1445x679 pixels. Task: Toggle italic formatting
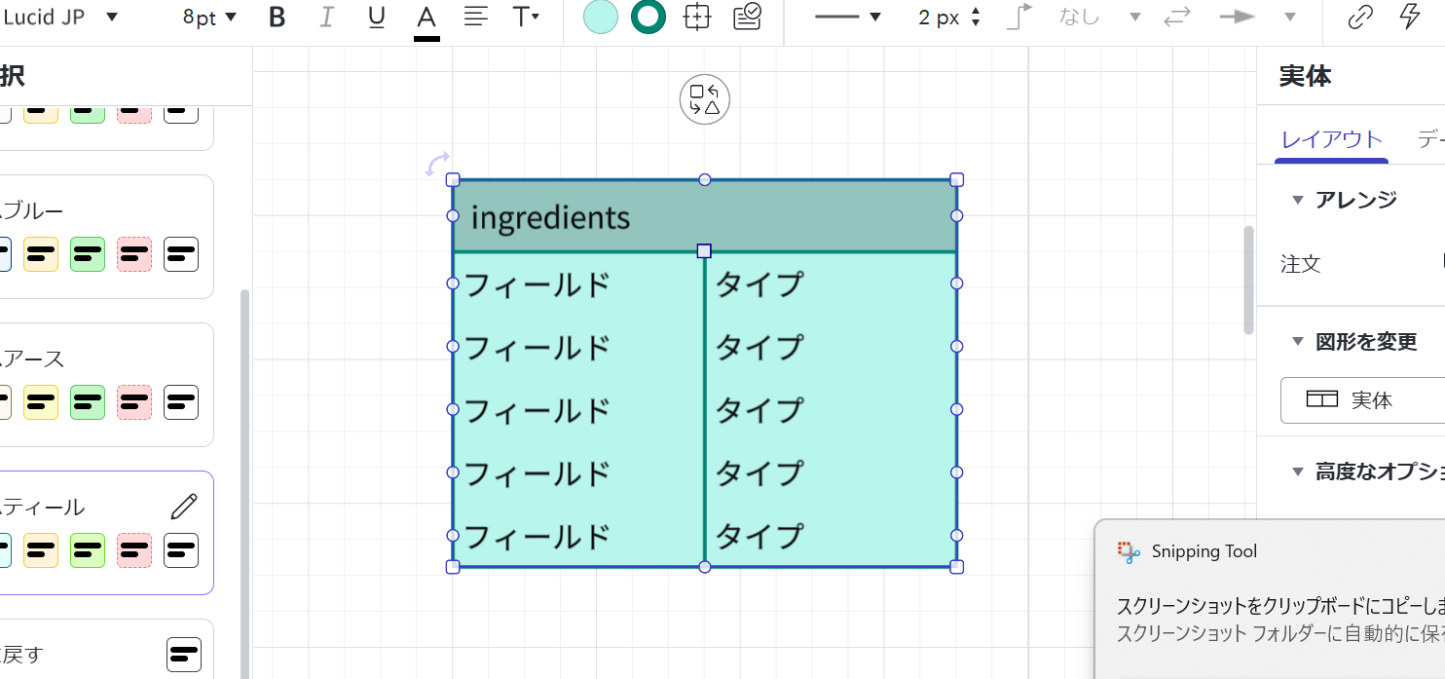(x=326, y=17)
